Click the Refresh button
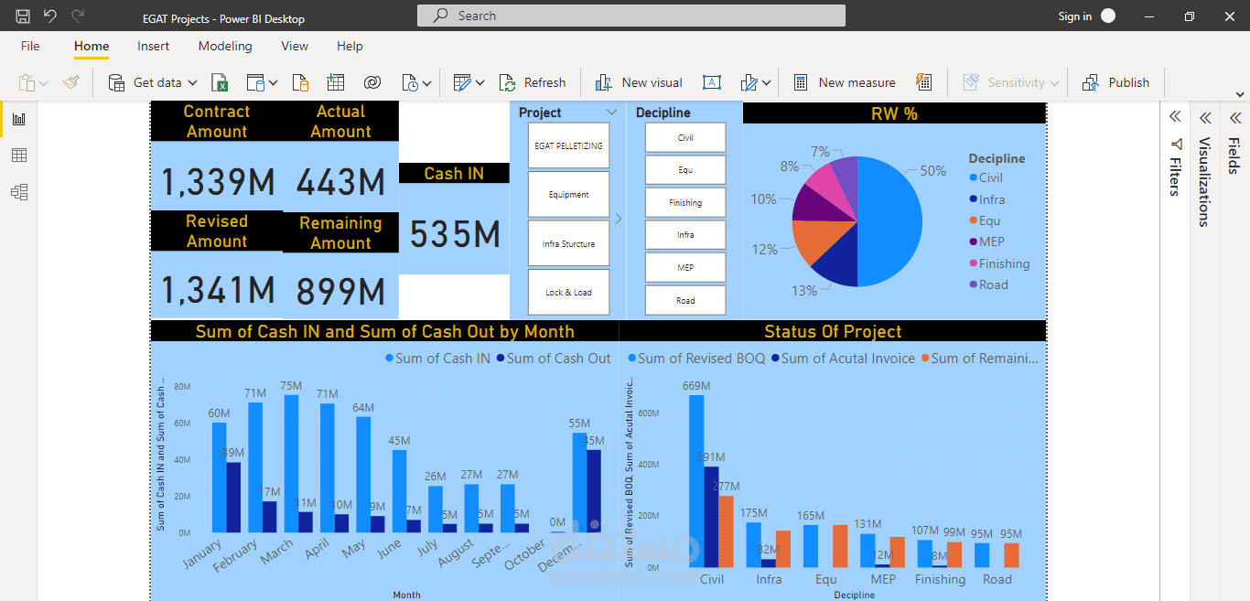The image size is (1250, 601). [x=533, y=82]
